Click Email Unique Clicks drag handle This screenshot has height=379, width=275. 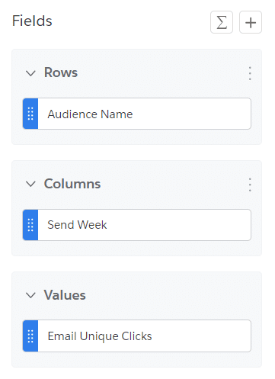pos(30,336)
